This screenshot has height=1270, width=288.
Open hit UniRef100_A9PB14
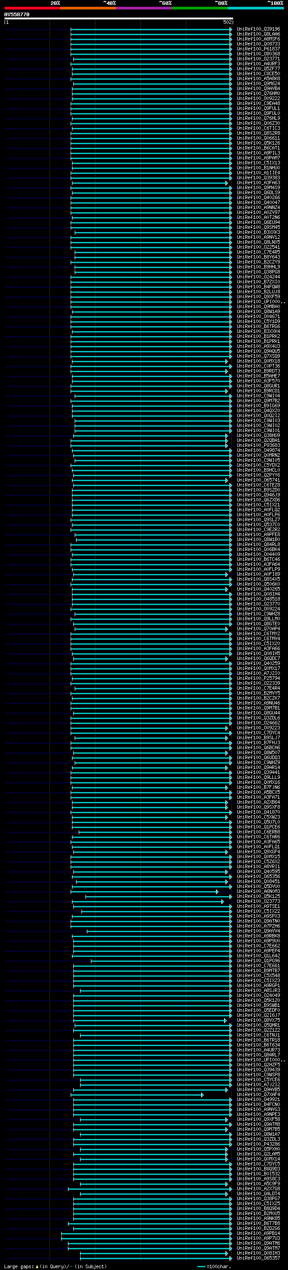coord(258,1233)
